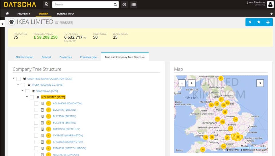The height and width of the screenshot is (156, 275).
Task: Select the IKEA LIMITED tree checkbox
Action: click(32, 97)
